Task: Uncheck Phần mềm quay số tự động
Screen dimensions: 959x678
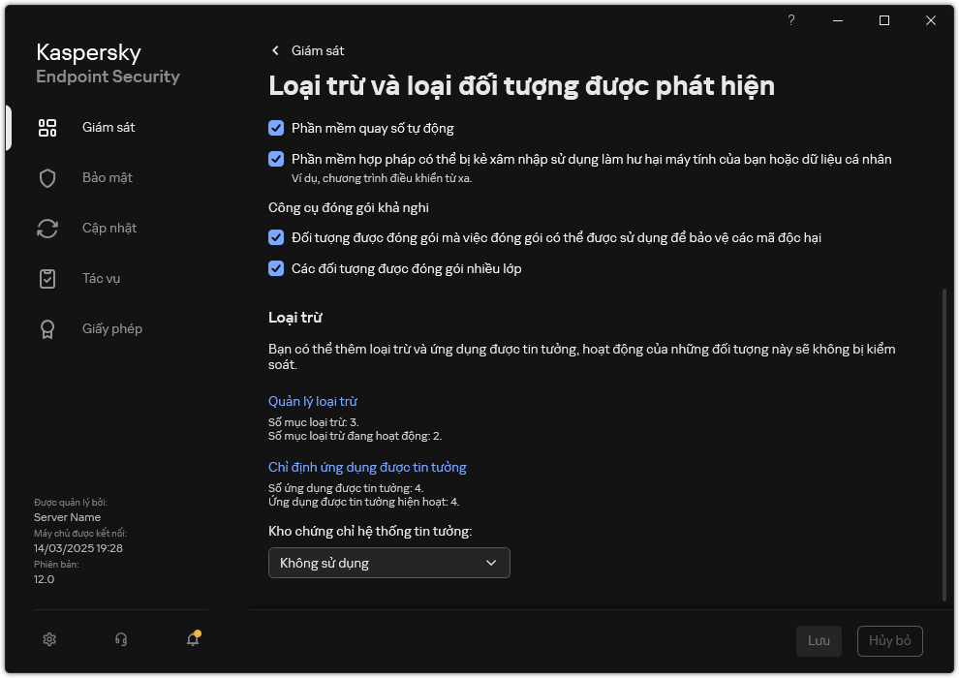Action: [276, 128]
